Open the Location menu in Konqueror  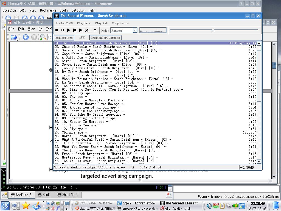tap(9, 10)
